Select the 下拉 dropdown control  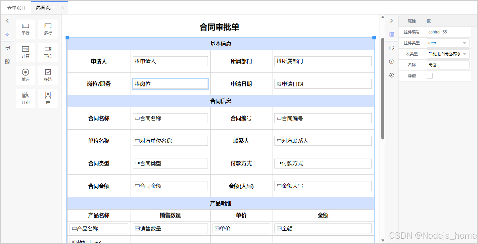(48, 52)
